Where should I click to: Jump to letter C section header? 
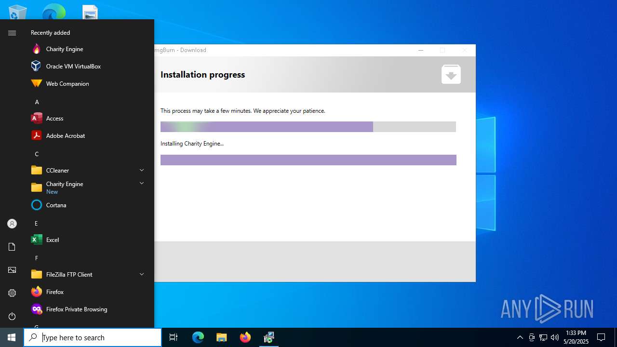tap(37, 154)
